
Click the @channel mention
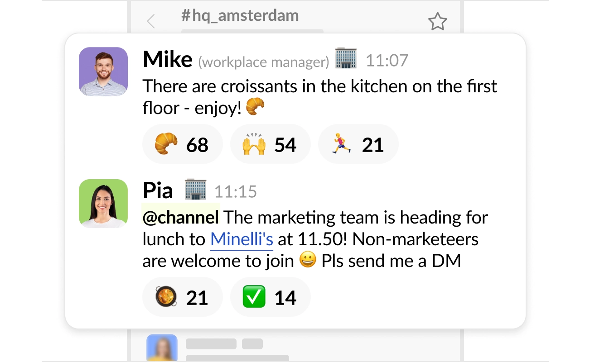point(181,217)
